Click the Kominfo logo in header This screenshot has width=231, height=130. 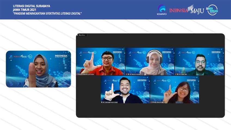click(x=162, y=10)
